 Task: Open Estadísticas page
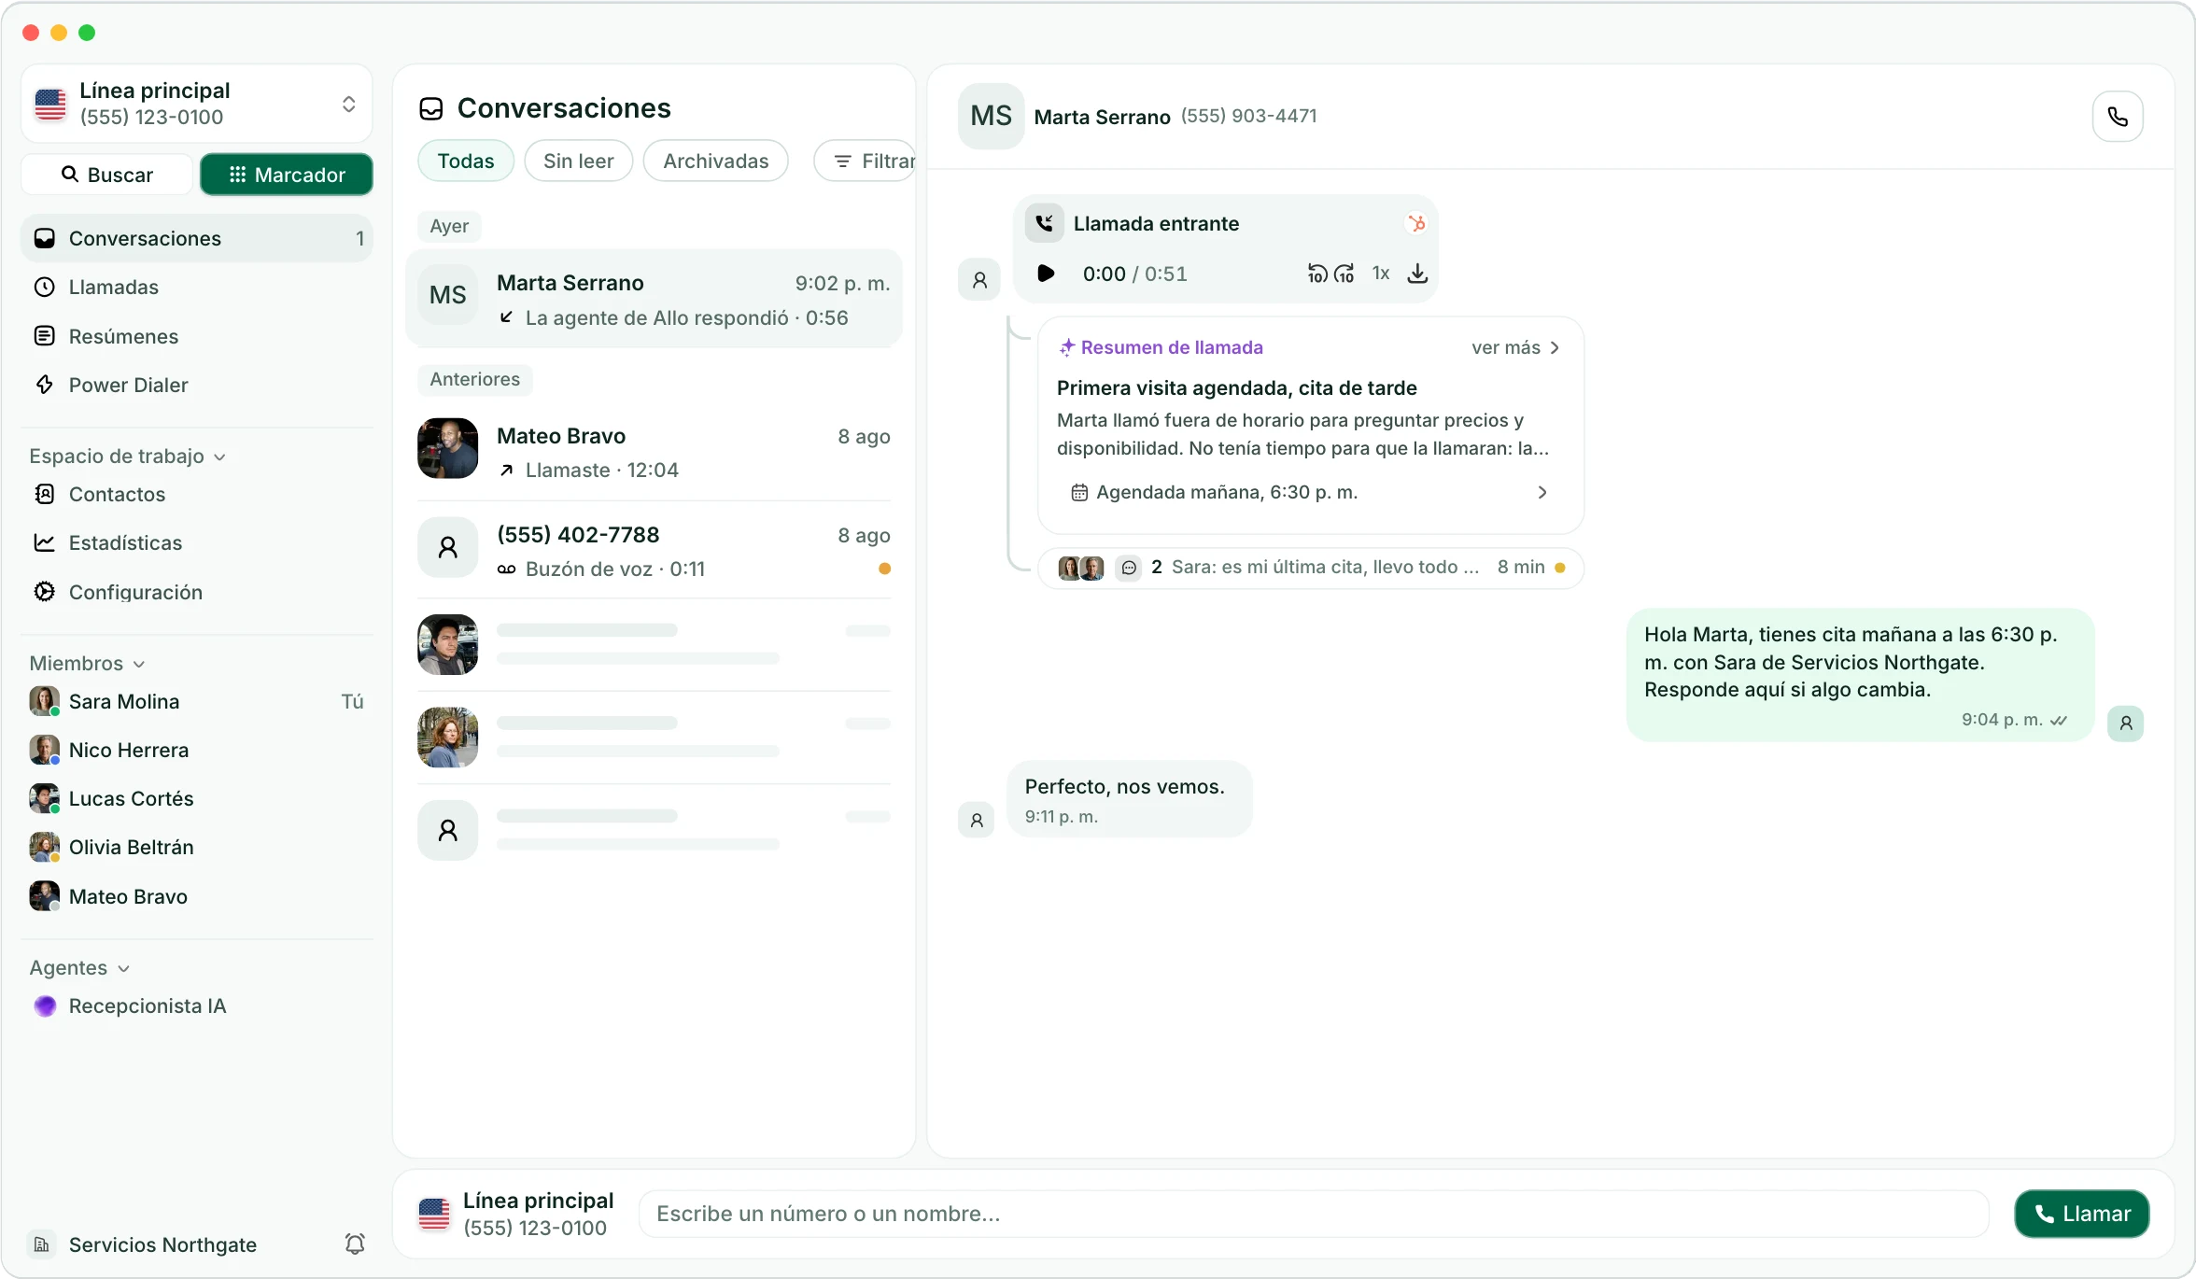coord(196,542)
